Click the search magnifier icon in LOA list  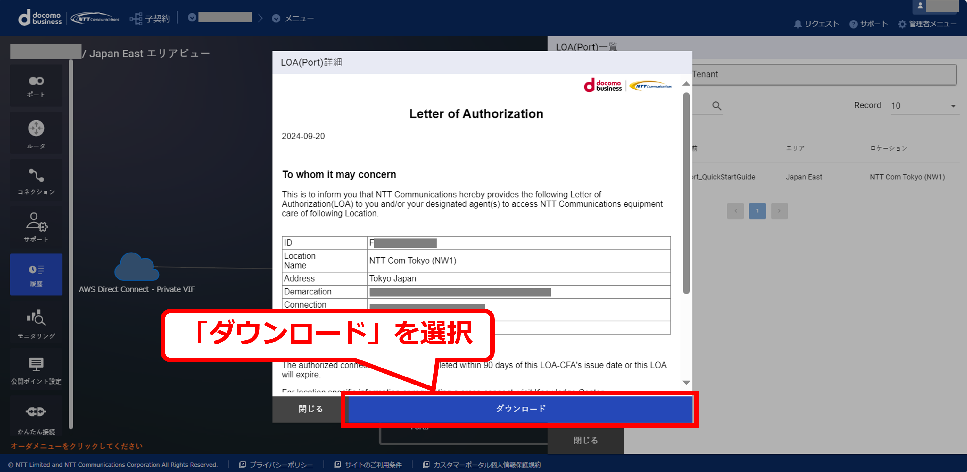(x=717, y=106)
